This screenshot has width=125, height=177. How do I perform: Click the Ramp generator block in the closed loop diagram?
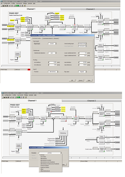click(42, 27)
